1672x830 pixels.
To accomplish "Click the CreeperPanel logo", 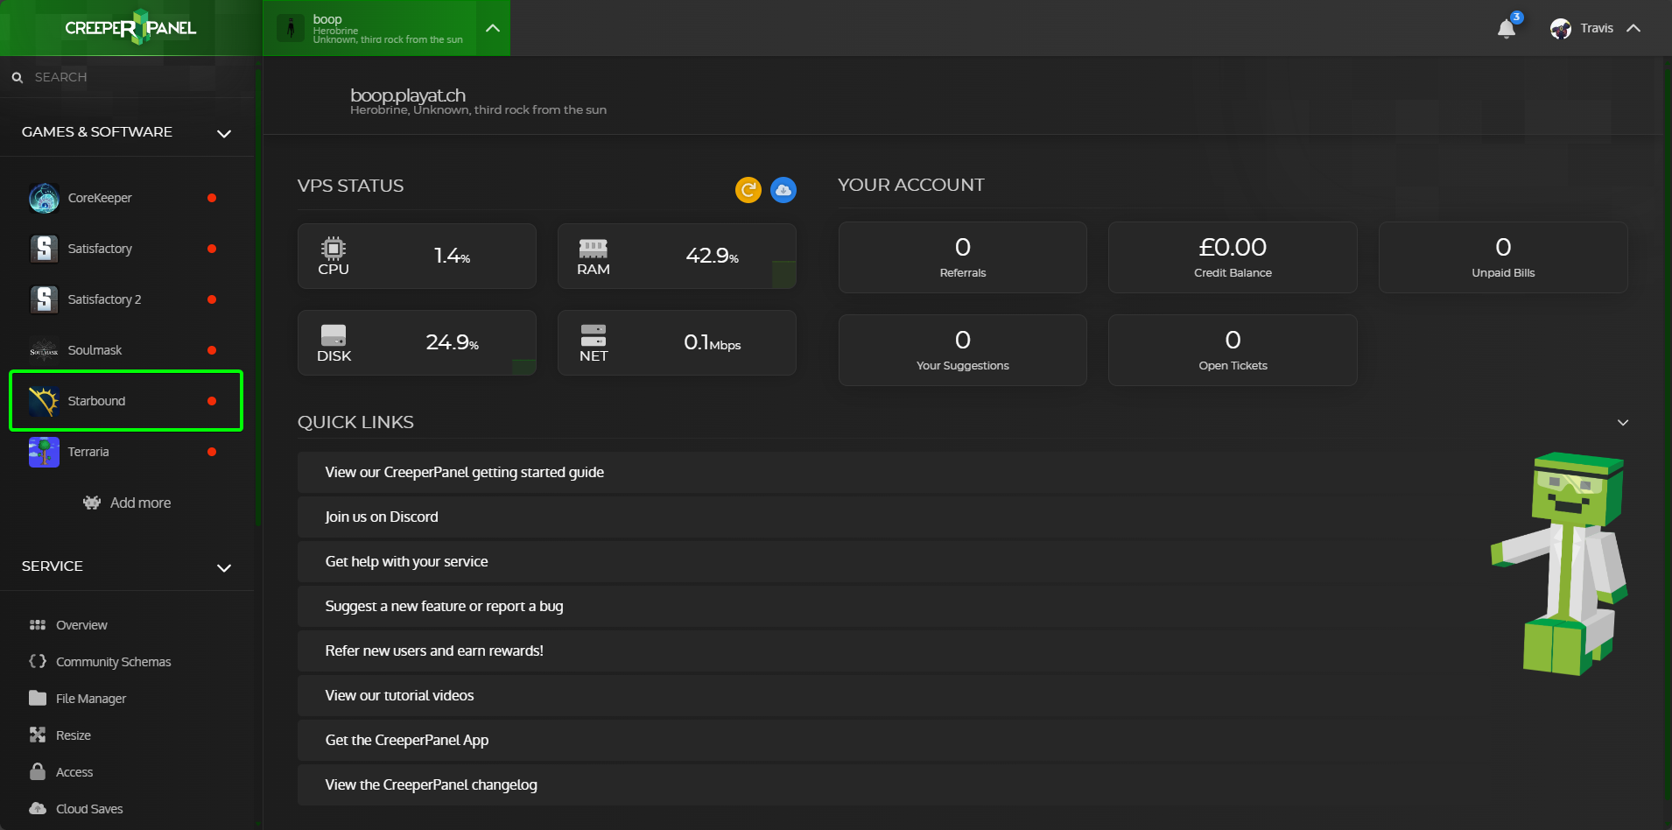I will (x=130, y=27).
